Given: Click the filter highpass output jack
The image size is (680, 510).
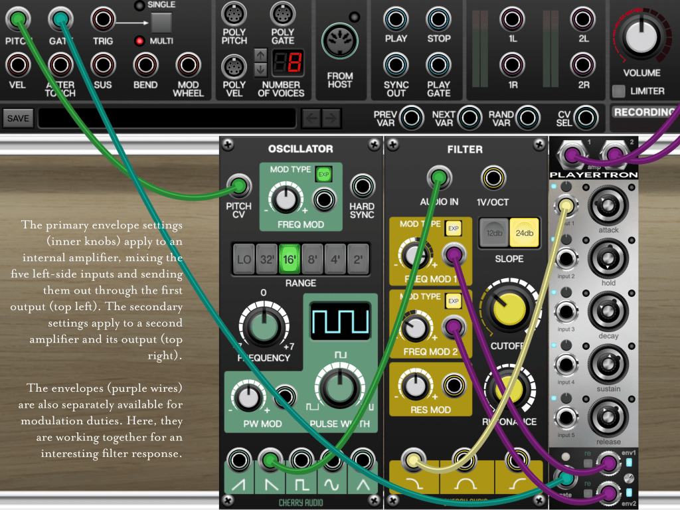Looking at the screenshot, I should click(516, 459).
